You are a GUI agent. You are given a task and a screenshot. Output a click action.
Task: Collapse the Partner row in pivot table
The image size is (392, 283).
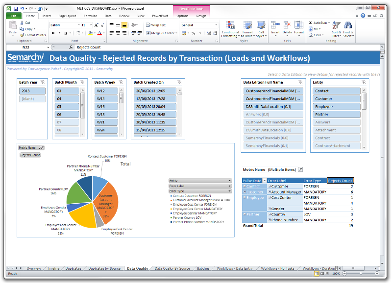(x=245, y=214)
